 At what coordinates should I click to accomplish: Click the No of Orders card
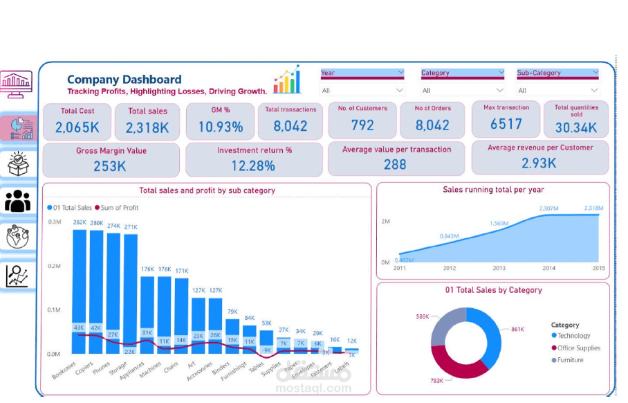pyautogui.click(x=432, y=120)
